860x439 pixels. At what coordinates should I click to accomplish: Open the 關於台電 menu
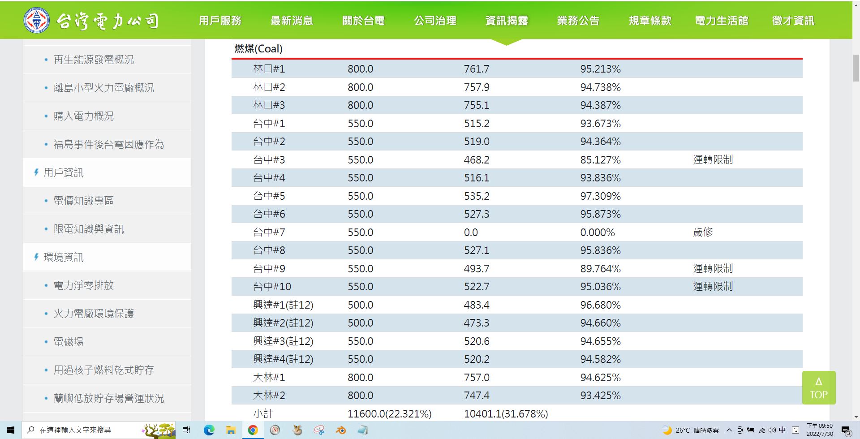pyautogui.click(x=363, y=21)
